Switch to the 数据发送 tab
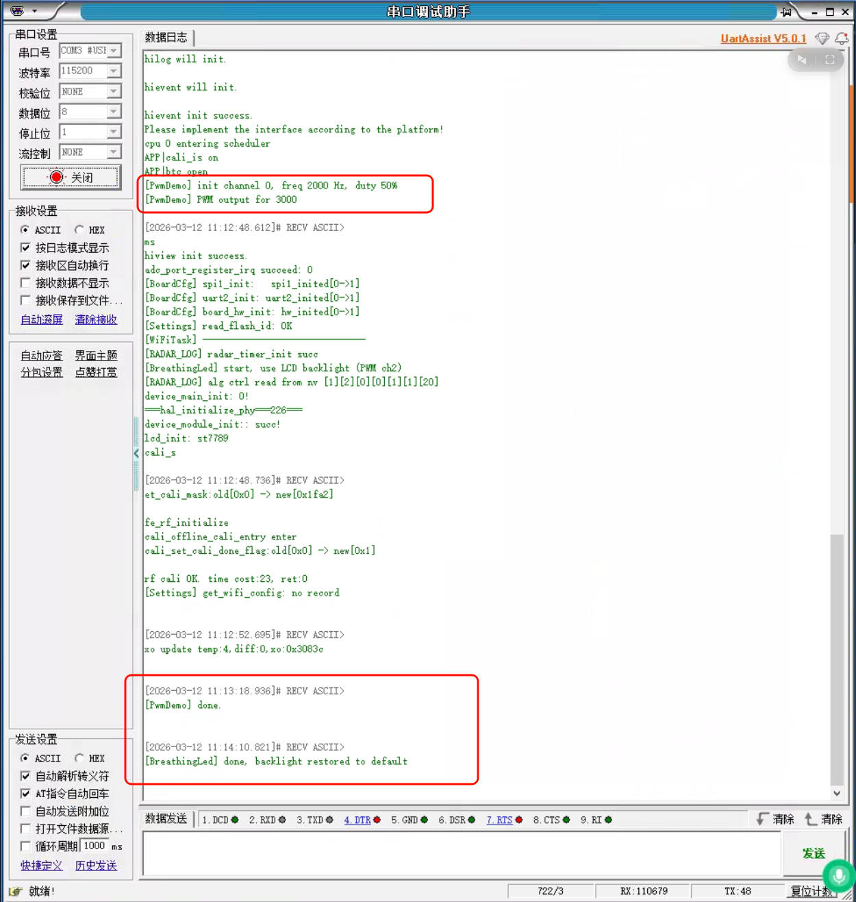Viewport: 856px width, 902px height. coord(166,819)
